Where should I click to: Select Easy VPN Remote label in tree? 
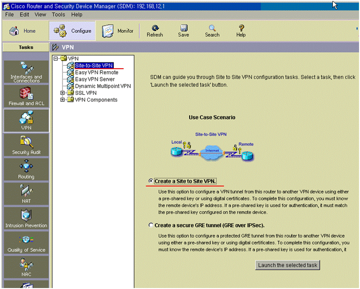point(97,72)
